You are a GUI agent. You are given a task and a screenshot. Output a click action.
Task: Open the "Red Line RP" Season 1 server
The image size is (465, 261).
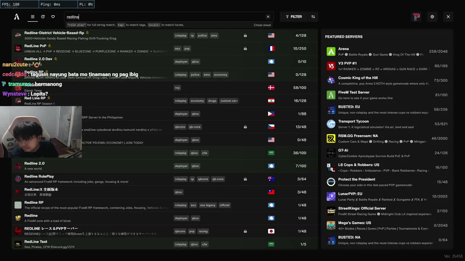[35, 98]
